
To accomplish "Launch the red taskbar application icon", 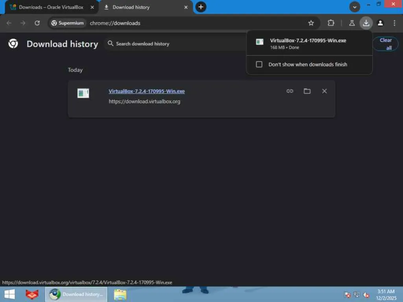I will (x=32, y=294).
